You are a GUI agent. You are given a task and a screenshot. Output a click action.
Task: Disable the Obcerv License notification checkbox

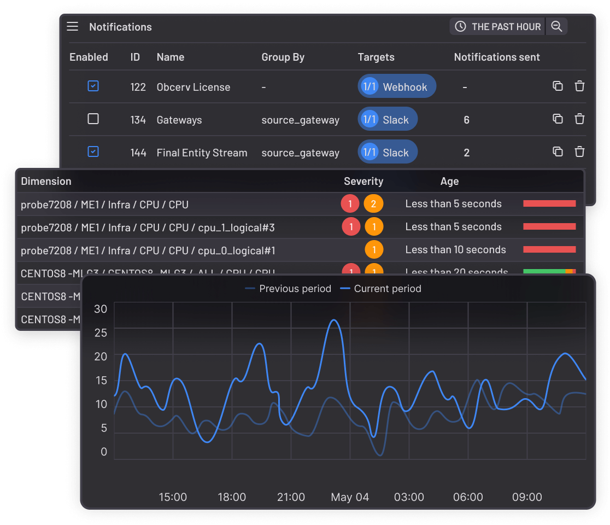point(93,86)
